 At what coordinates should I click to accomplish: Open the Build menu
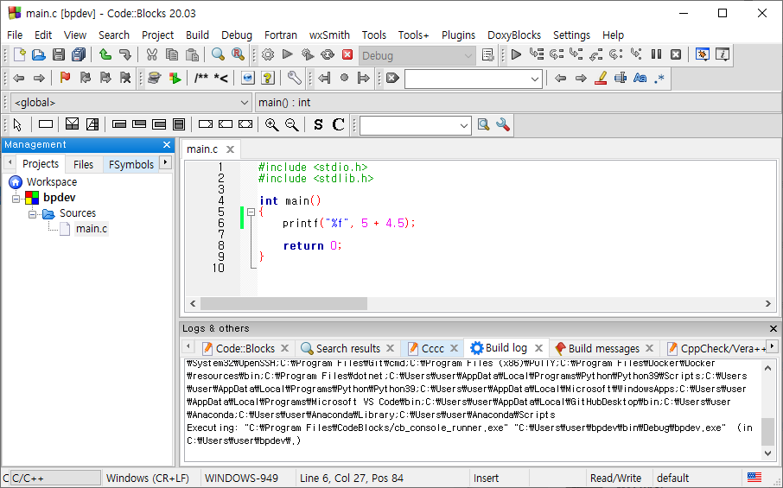(197, 35)
